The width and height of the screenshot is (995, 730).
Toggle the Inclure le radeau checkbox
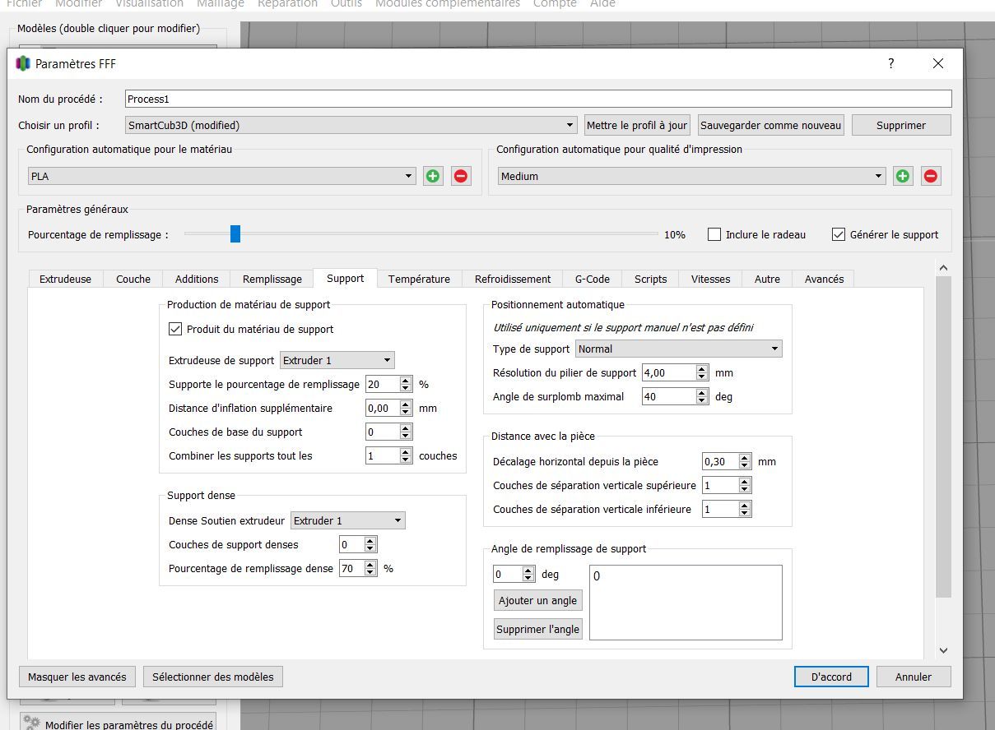(714, 234)
